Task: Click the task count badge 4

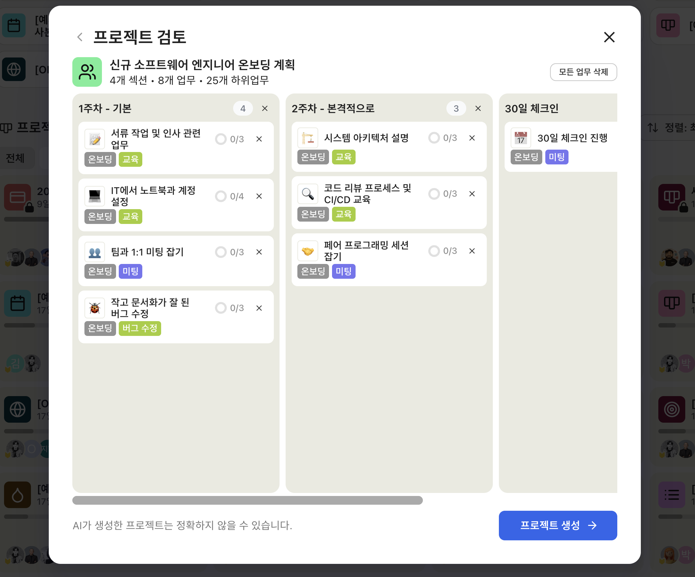Action: (243, 108)
